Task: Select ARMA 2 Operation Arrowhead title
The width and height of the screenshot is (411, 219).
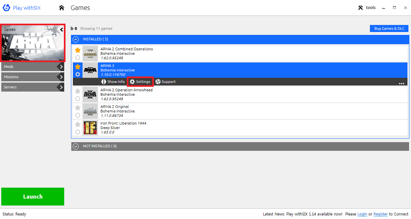Action: pos(126,90)
